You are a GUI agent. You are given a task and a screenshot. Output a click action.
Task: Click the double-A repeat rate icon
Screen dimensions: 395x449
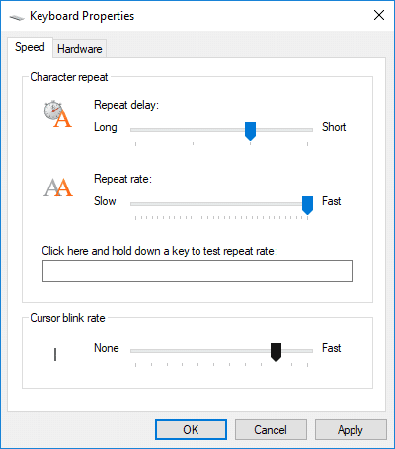point(58,187)
